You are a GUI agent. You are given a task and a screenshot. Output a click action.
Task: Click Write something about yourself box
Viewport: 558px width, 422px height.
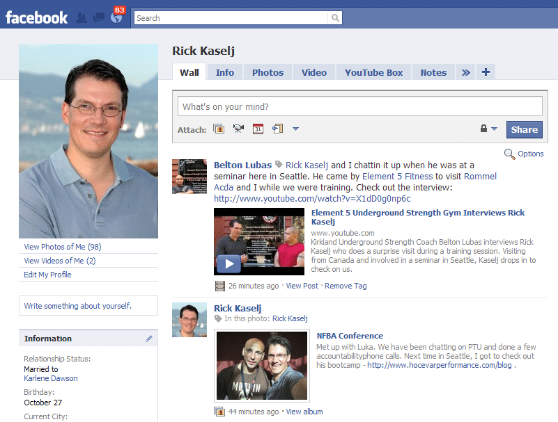88,305
